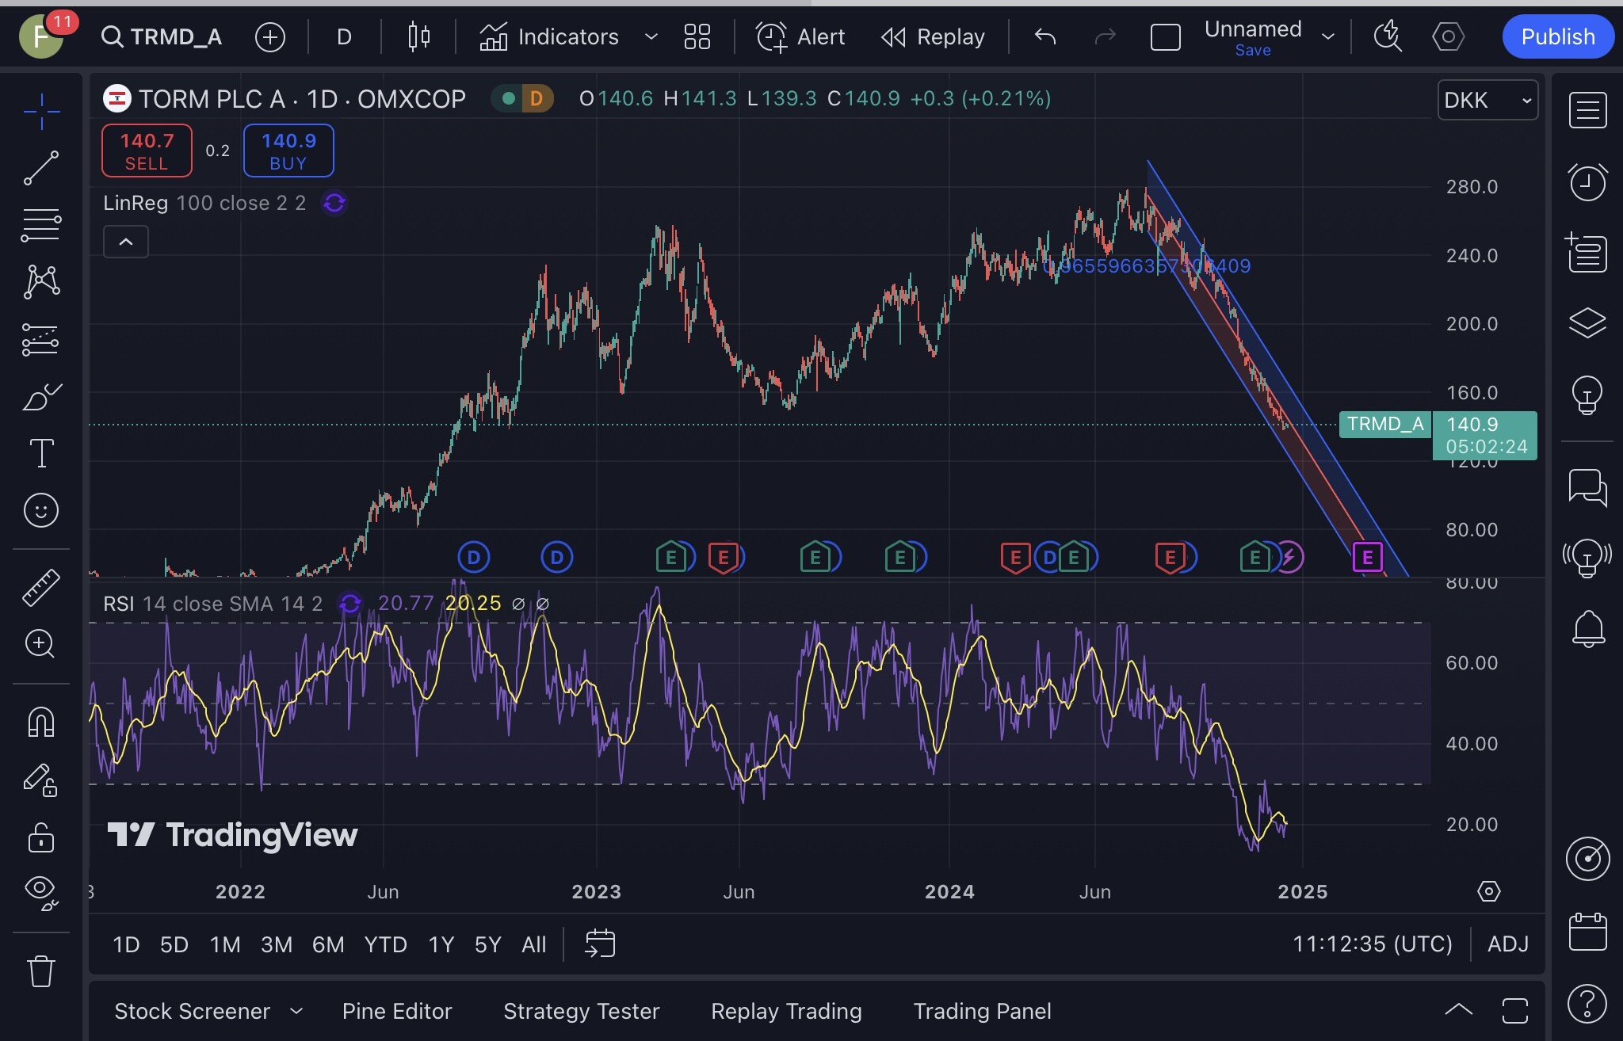
Task: Click the trash remove objects icon
Action: click(41, 970)
